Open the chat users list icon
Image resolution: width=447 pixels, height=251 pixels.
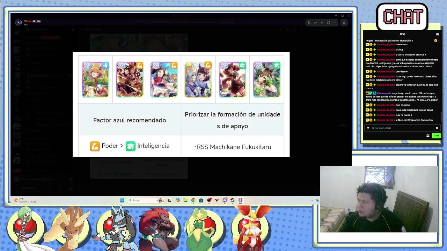[x=437, y=34]
